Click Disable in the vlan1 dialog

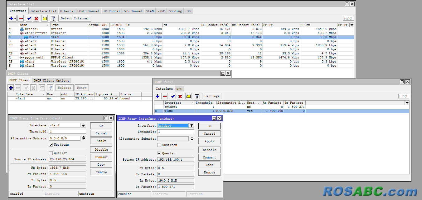[x=101, y=150]
